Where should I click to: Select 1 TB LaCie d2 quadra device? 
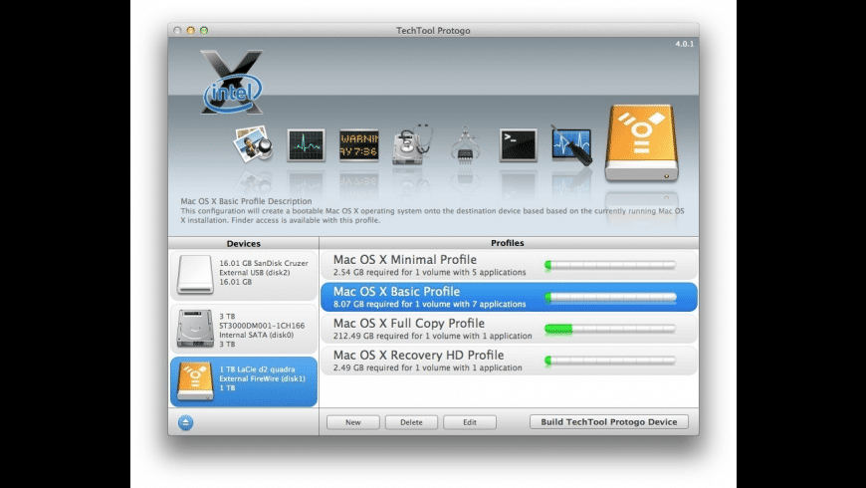[x=244, y=381]
